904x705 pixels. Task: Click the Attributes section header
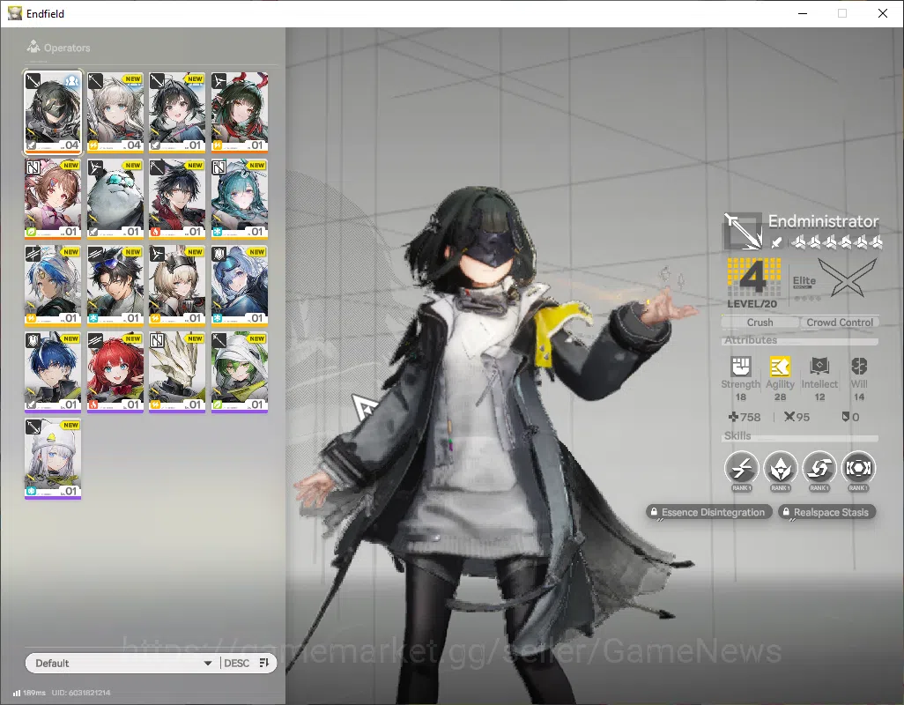751,340
